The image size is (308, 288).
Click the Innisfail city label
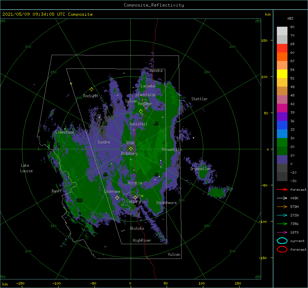tap(138, 124)
